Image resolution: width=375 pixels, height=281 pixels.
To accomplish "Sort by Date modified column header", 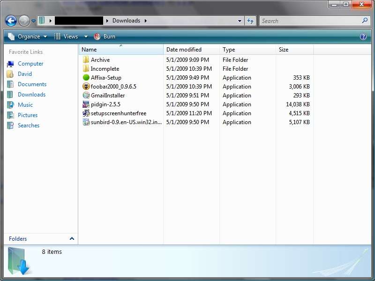I will 191,50.
